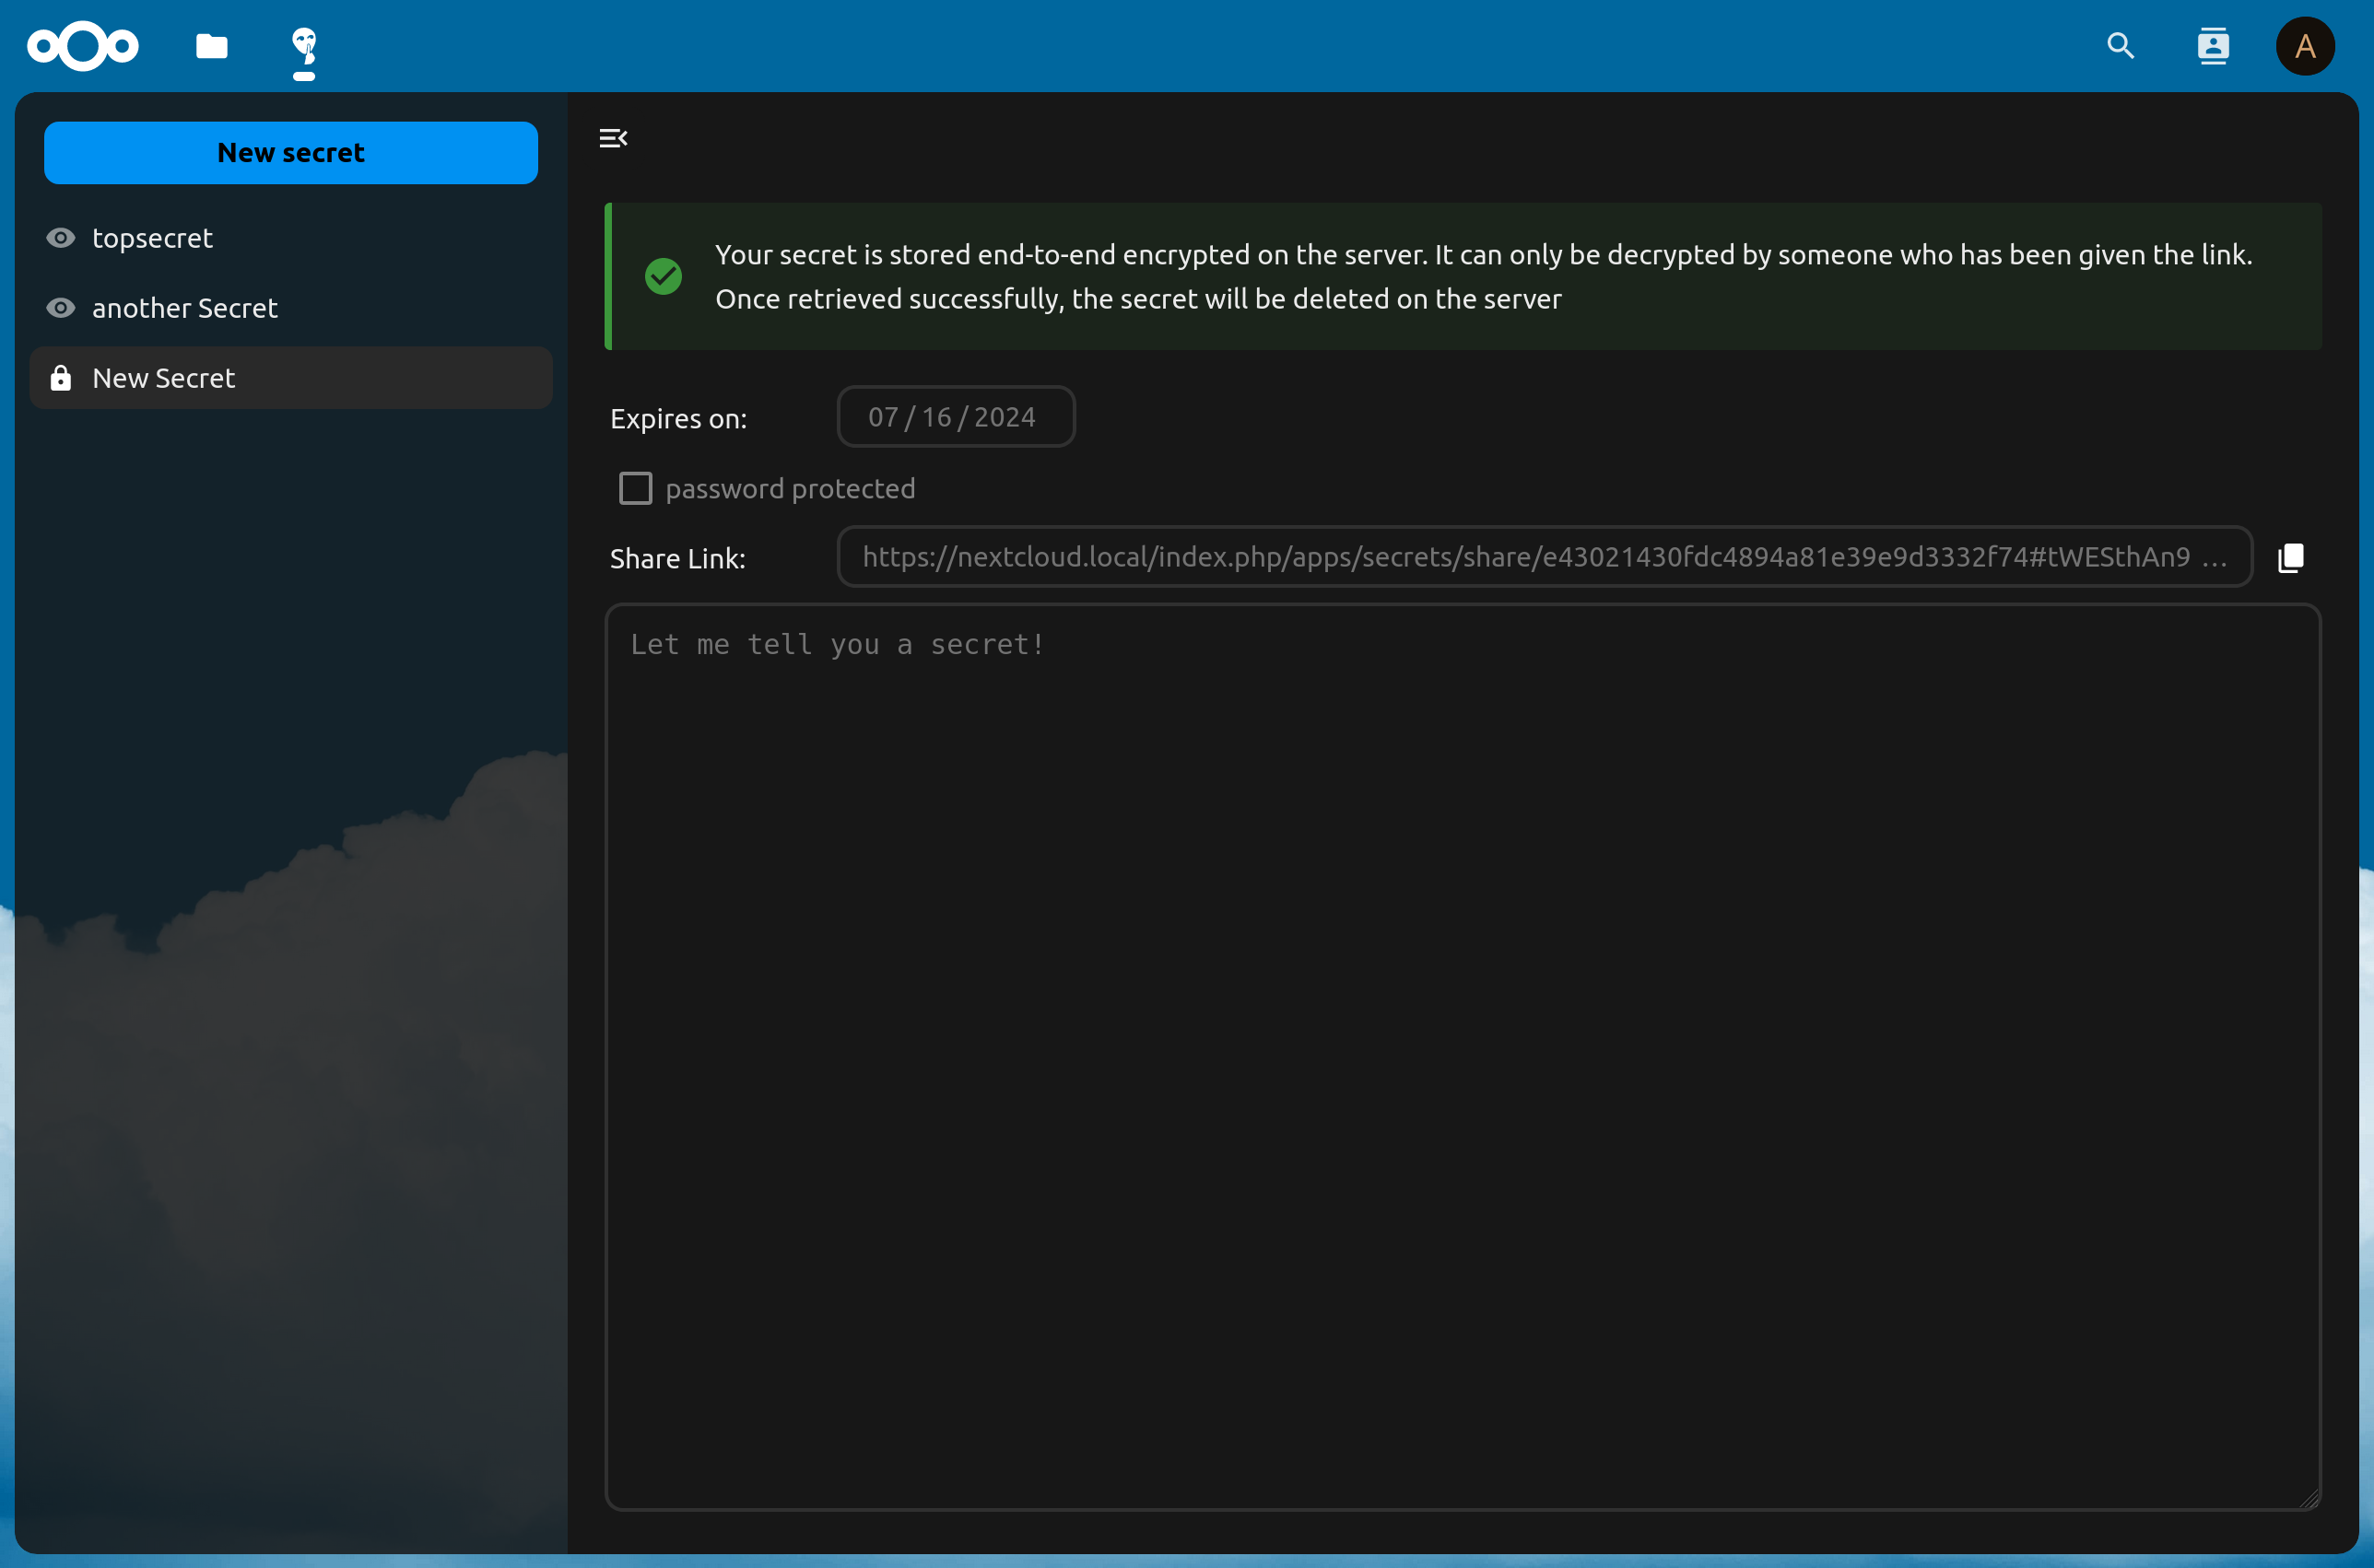Viewport: 2374px width, 1568px height.
Task: Click the contacts/profile icon
Action: 2213,45
